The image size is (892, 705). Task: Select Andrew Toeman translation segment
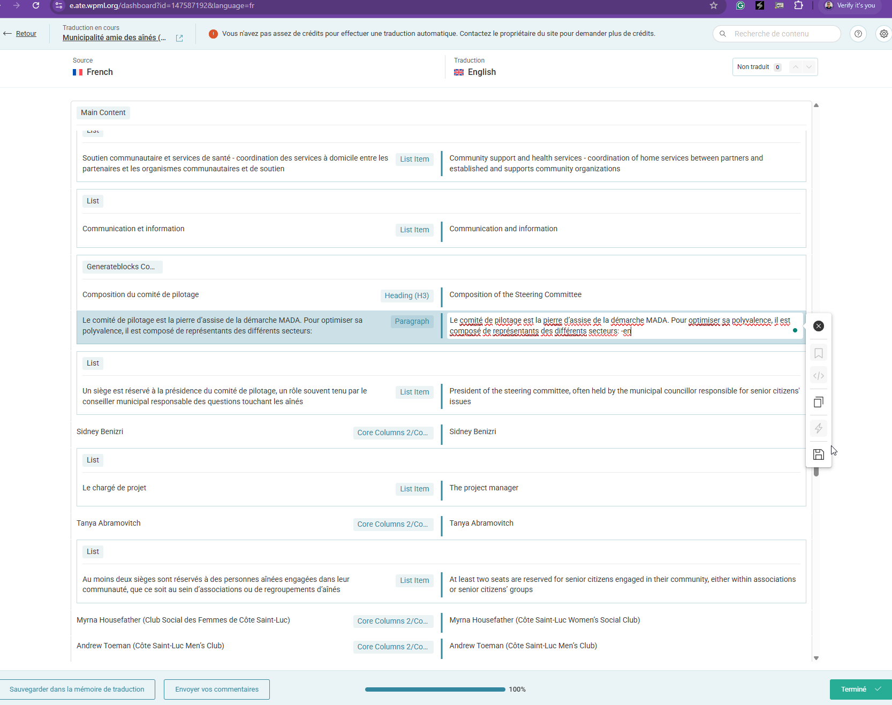[x=523, y=646]
